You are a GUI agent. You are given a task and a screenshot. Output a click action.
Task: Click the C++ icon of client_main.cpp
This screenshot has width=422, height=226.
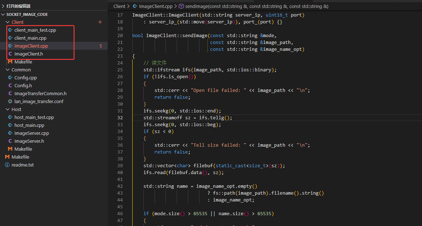click(x=10, y=38)
